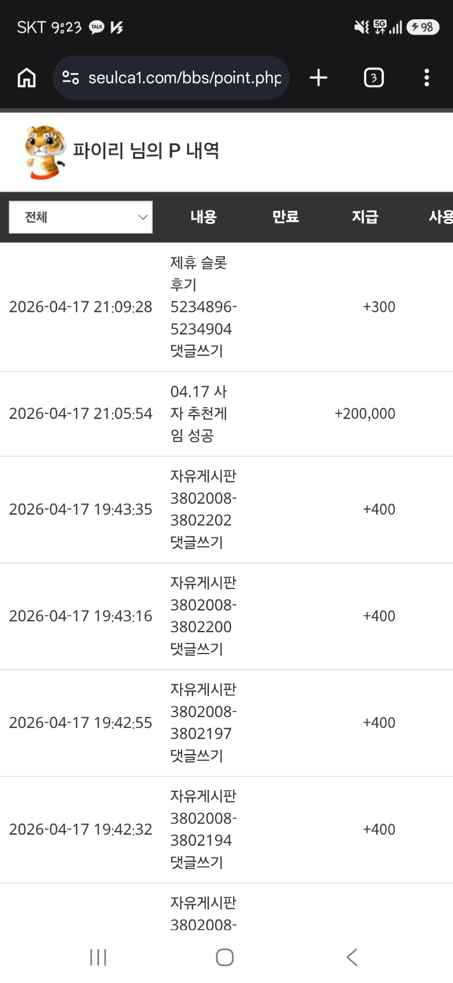Viewport: 453px width, 983px height.
Task: Open site info icon in address bar
Action: (x=70, y=78)
